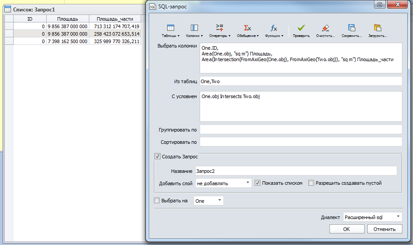Select cell 258 423 072 653,514
Screen dimensions: 413x245
(x=115, y=34)
